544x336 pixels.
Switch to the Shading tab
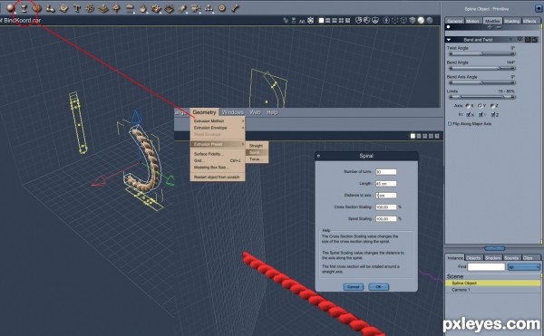(511, 21)
